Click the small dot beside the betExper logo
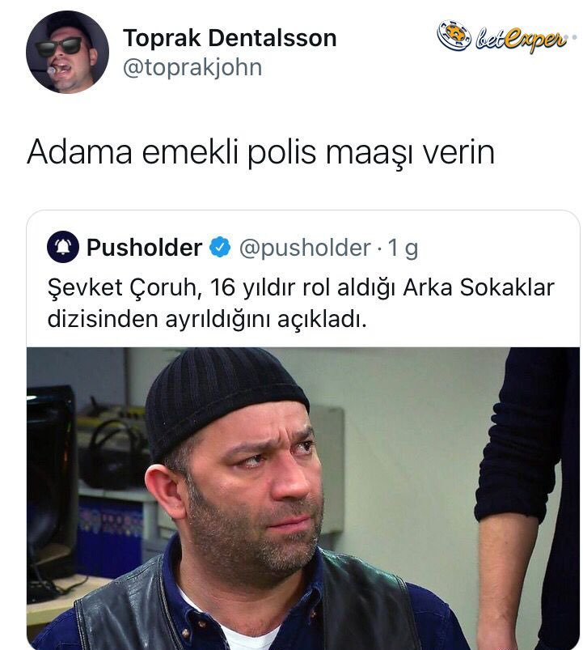This screenshot has width=583, height=650. pos(574,37)
